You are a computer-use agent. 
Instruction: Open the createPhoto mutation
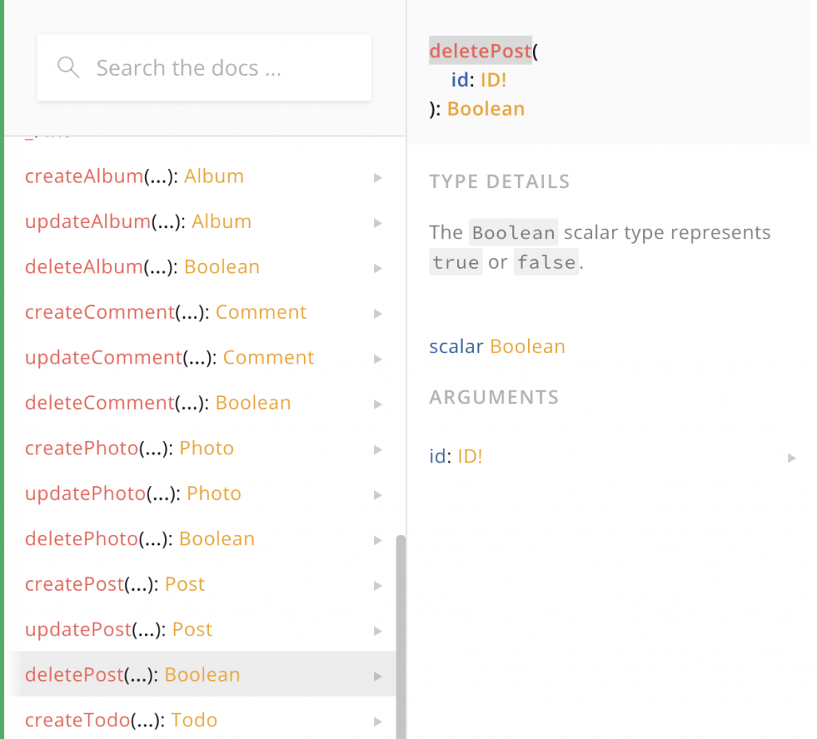pyautogui.click(x=81, y=449)
